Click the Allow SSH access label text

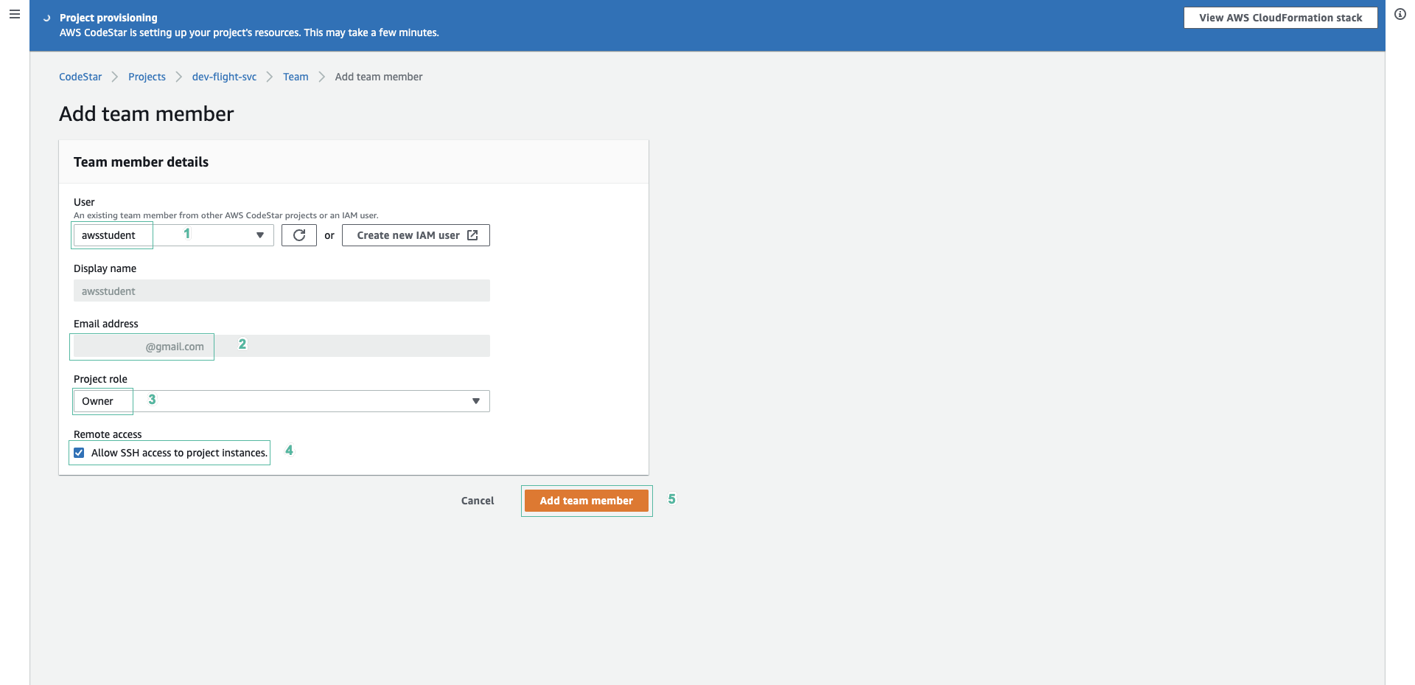click(x=179, y=453)
